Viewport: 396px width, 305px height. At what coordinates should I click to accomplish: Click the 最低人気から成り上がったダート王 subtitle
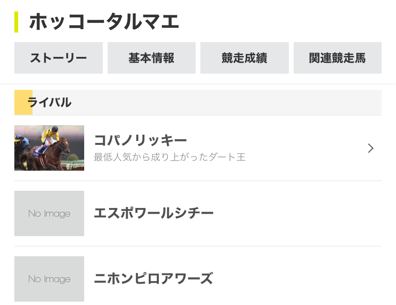169,157
